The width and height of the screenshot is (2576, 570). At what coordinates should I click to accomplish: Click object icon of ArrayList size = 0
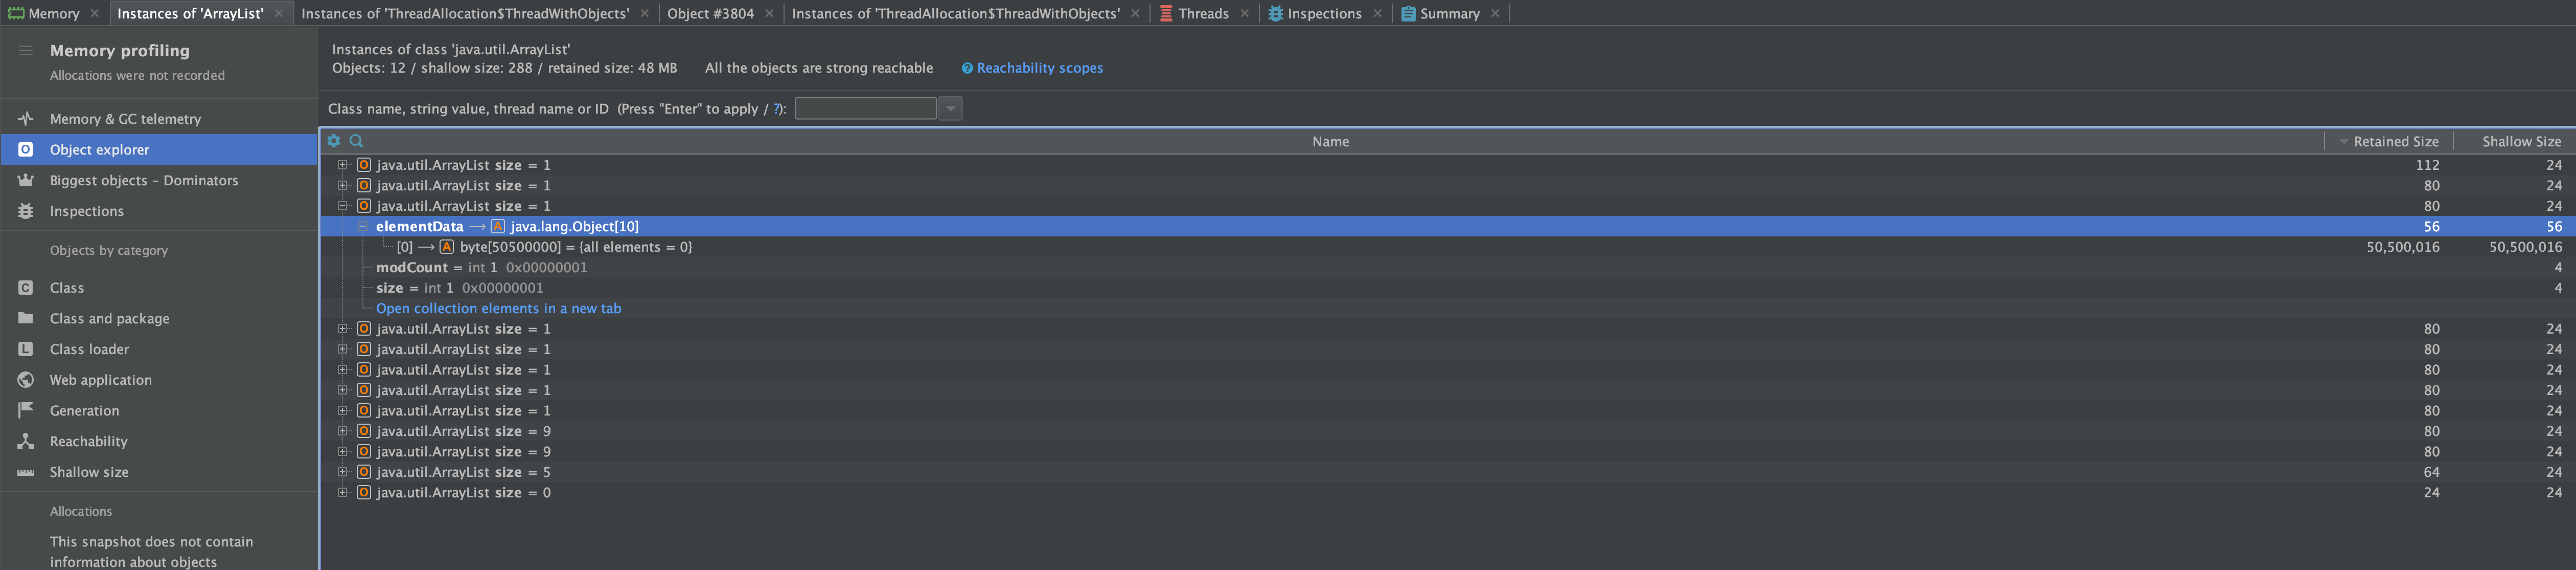tap(364, 492)
